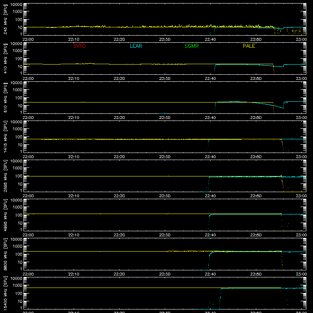Select the 245 MHz [SFU] axis title
Screen dimensions: 313x313
point(5,19)
